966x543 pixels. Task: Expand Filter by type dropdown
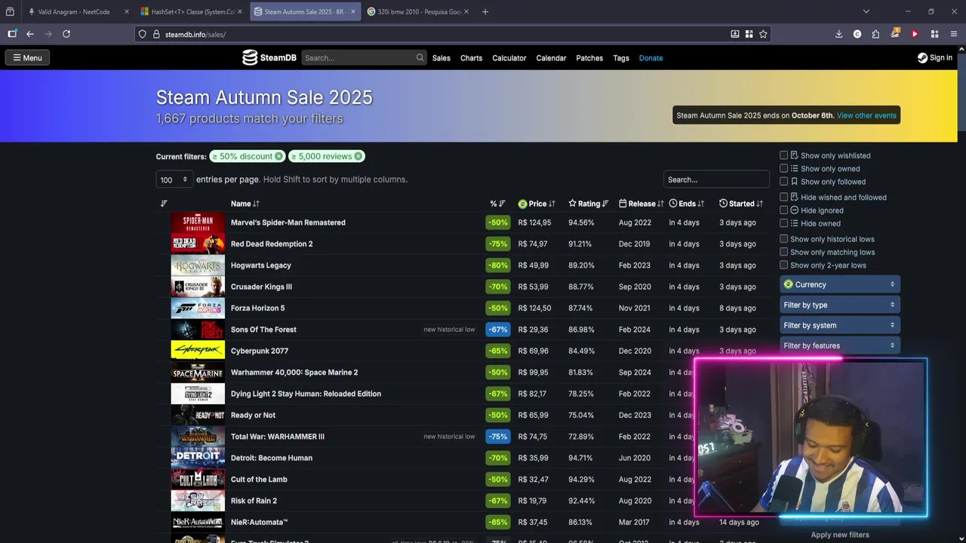pyautogui.click(x=839, y=305)
